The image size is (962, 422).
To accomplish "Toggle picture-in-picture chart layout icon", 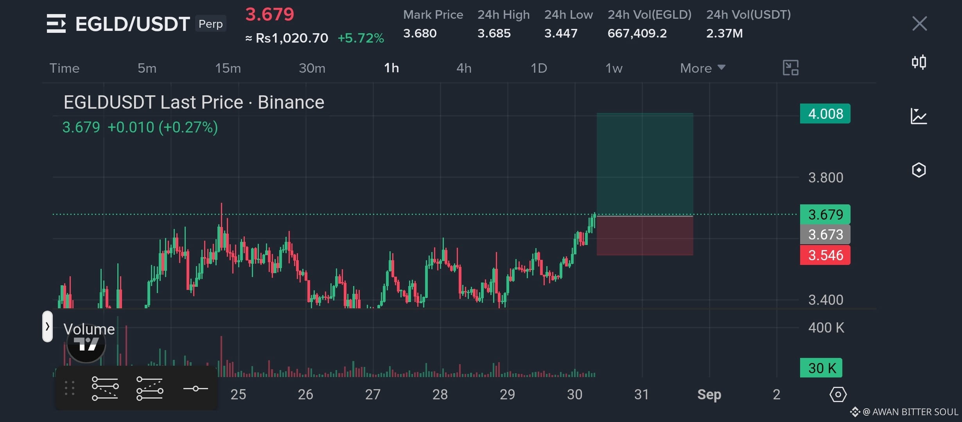I will point(790,68).
